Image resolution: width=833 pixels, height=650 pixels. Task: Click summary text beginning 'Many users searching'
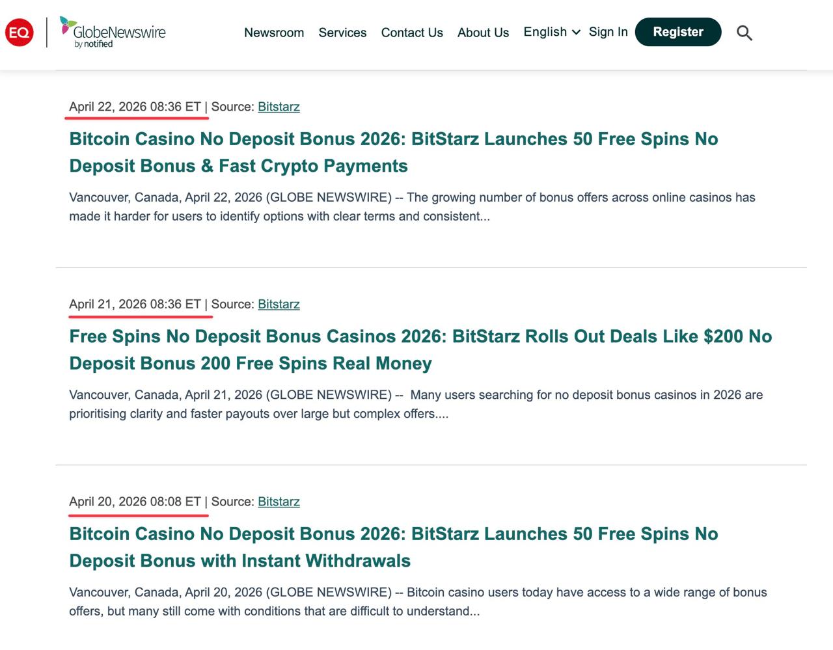click(415, 404)
